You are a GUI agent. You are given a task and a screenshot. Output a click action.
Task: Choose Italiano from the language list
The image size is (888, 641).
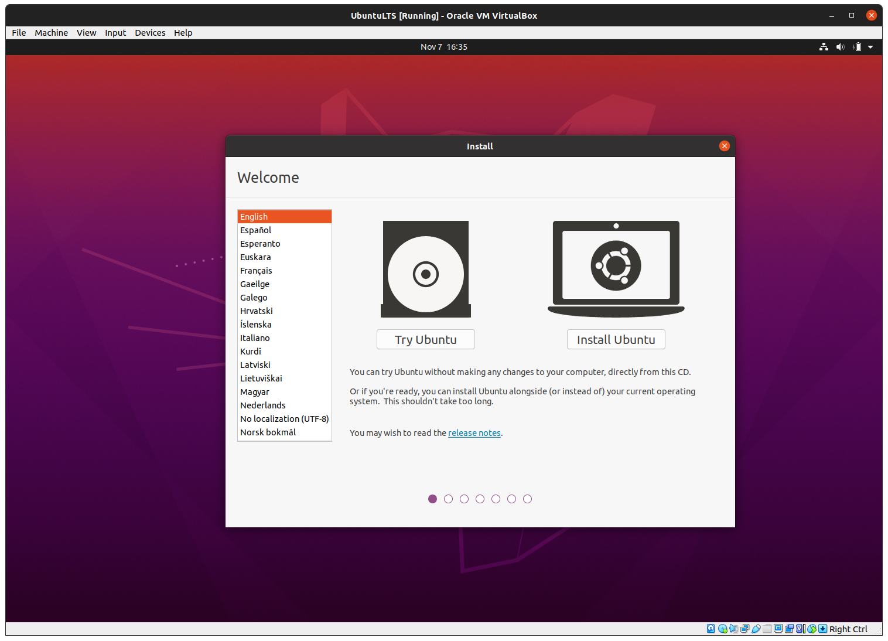[x=255, y=338]
